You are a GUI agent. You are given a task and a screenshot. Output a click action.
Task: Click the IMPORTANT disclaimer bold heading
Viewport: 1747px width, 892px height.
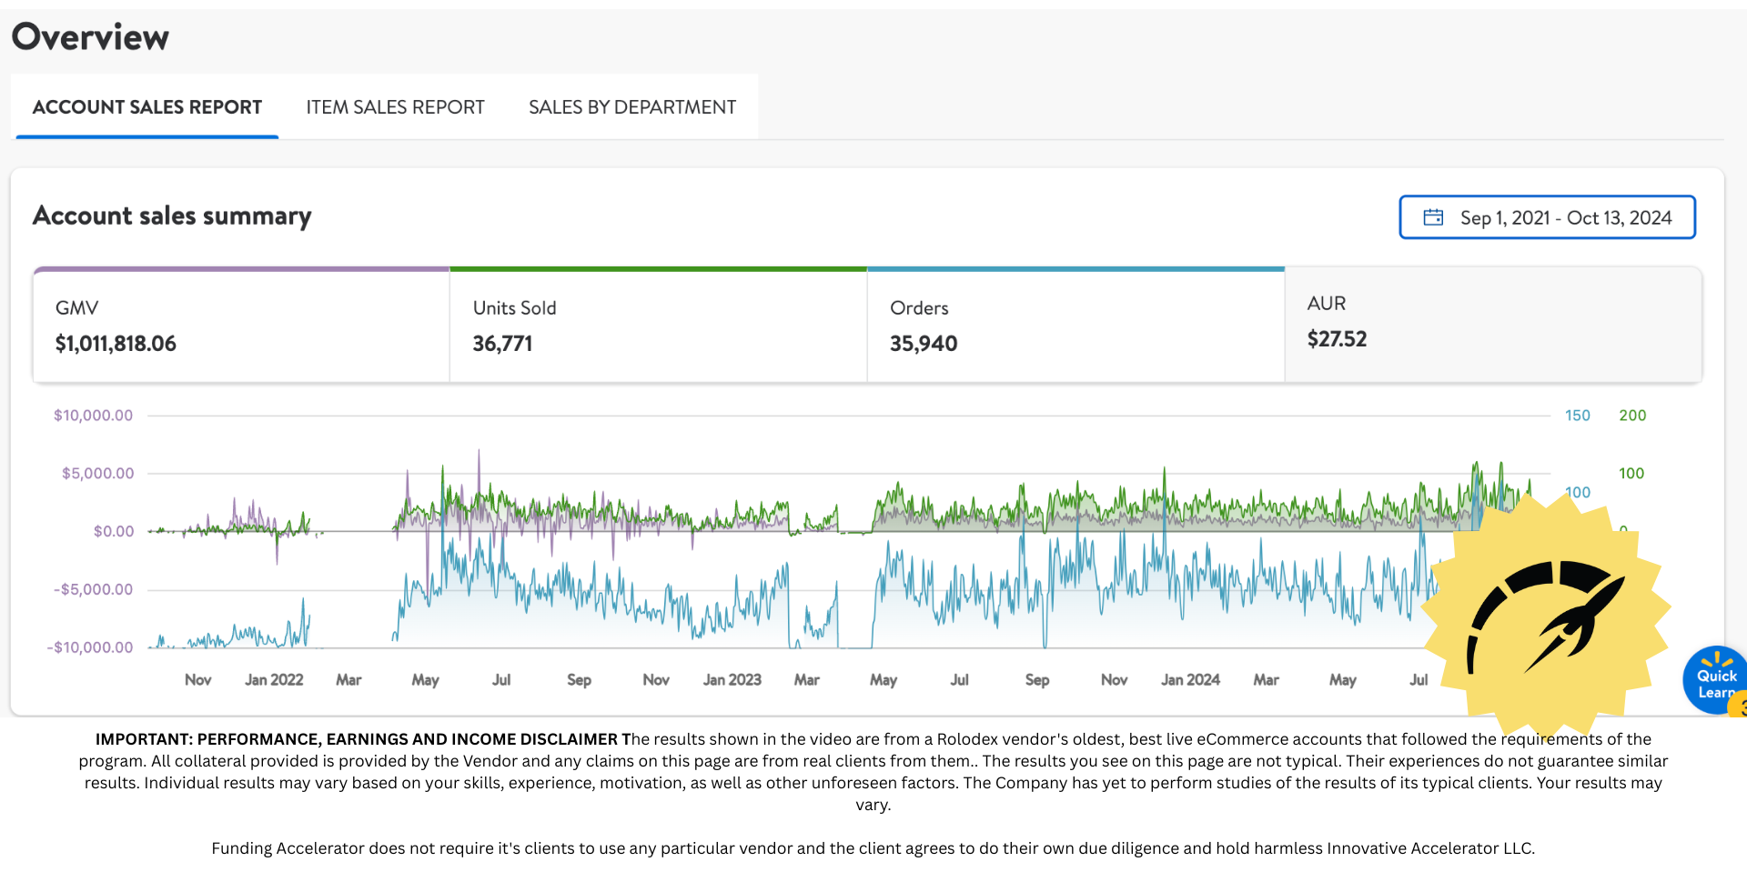[363, 739]
